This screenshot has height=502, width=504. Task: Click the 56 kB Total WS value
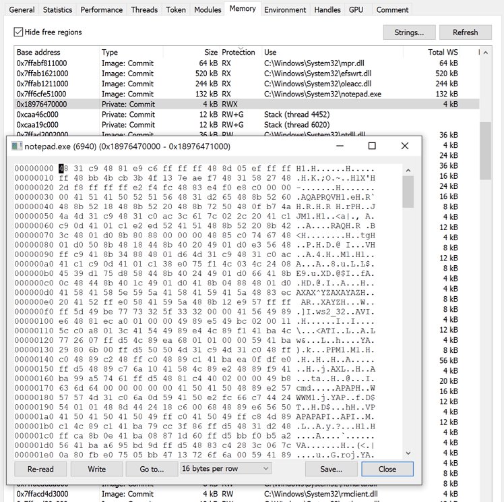(x=448, y=360)
